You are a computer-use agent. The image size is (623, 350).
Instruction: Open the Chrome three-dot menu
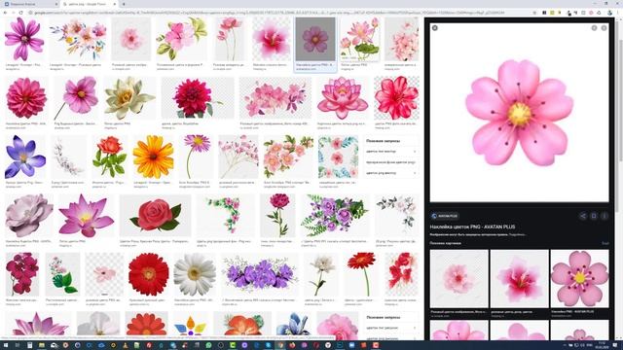618,13
